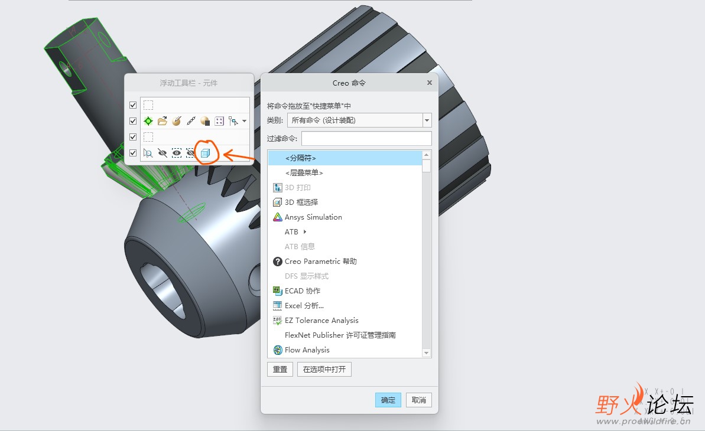The height and width of the screenshot is (431, 705).
Task: Click the blue transparent cube icon
Action: coord(206,154)
